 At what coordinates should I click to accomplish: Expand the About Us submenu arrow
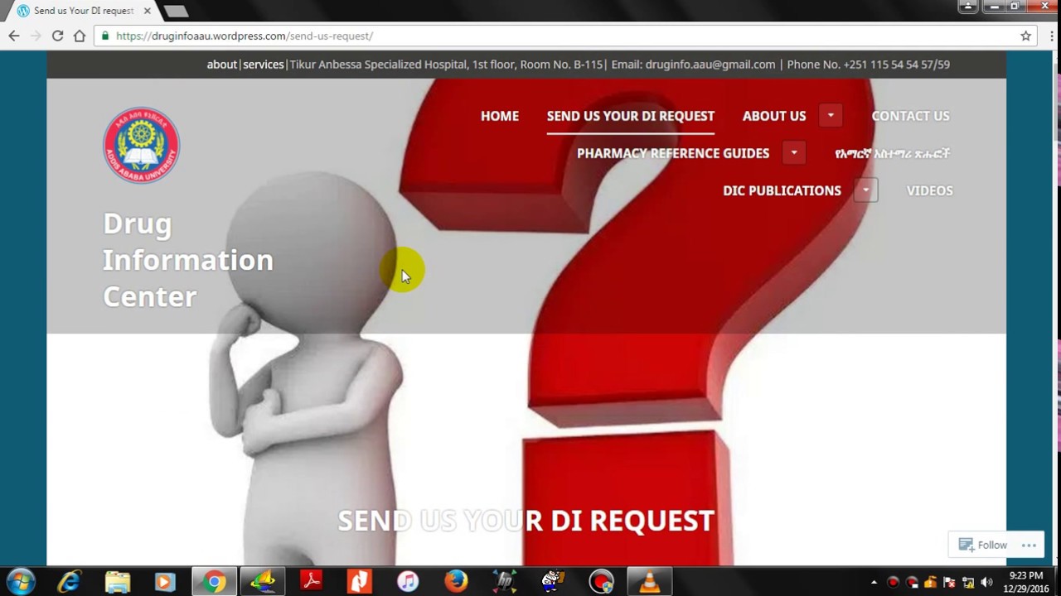click(x=830, y=116)
